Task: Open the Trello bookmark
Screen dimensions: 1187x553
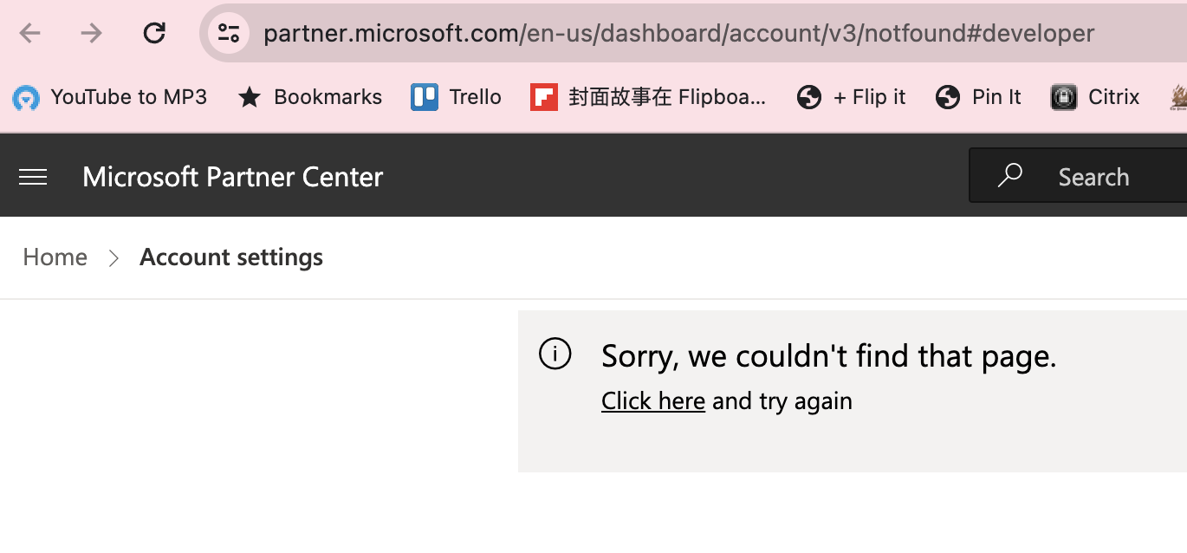Action: coord(455,97)
